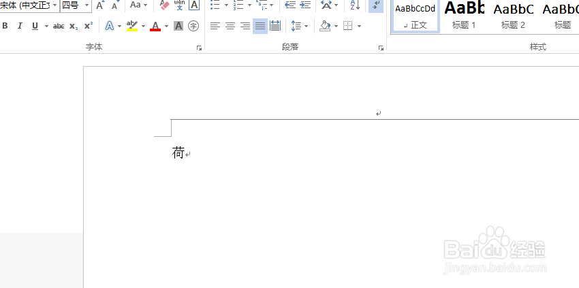The width and height of the screenshot is (579, 288).
Task: Apply borders using the borders icon
Action: click(x=348, y=26)
